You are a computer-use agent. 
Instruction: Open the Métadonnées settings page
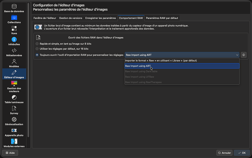click(x=14, y=52)
